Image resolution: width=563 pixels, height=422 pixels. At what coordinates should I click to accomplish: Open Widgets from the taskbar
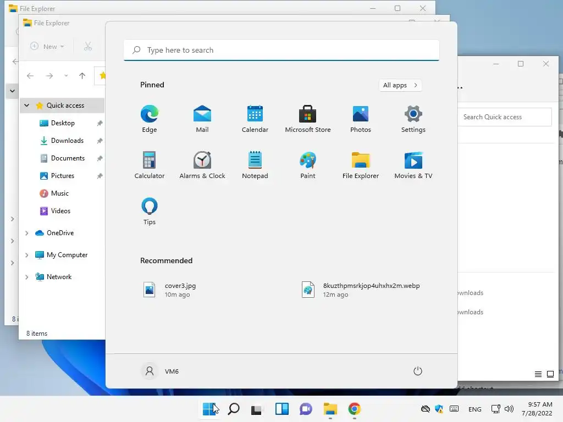282,409
